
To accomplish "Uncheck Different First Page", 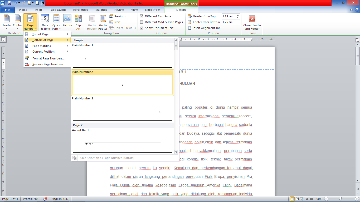I will pyautogui.click(x=142, y=16).
